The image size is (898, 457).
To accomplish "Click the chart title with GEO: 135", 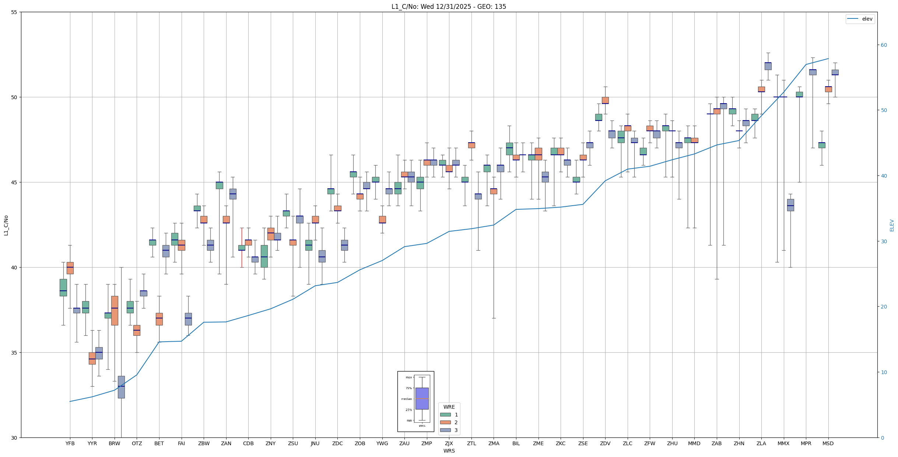I will [449, 7].
